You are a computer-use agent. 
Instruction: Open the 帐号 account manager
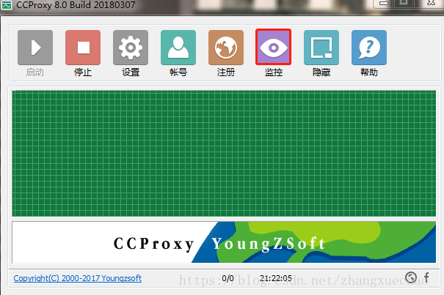[178, 48]
